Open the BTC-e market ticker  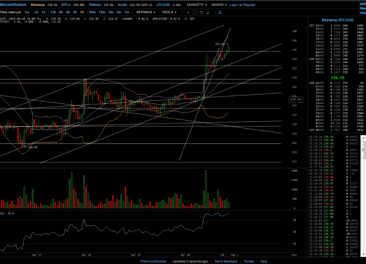[73, 5]
